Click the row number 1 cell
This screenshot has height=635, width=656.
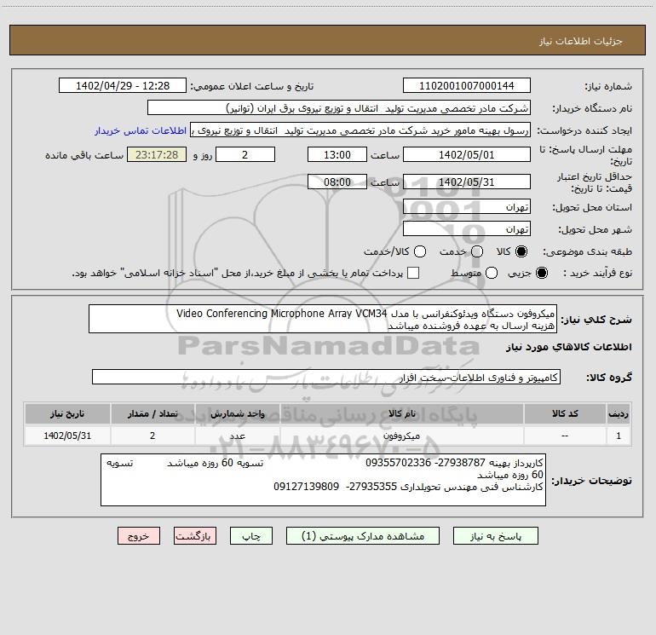coord(619,436)
